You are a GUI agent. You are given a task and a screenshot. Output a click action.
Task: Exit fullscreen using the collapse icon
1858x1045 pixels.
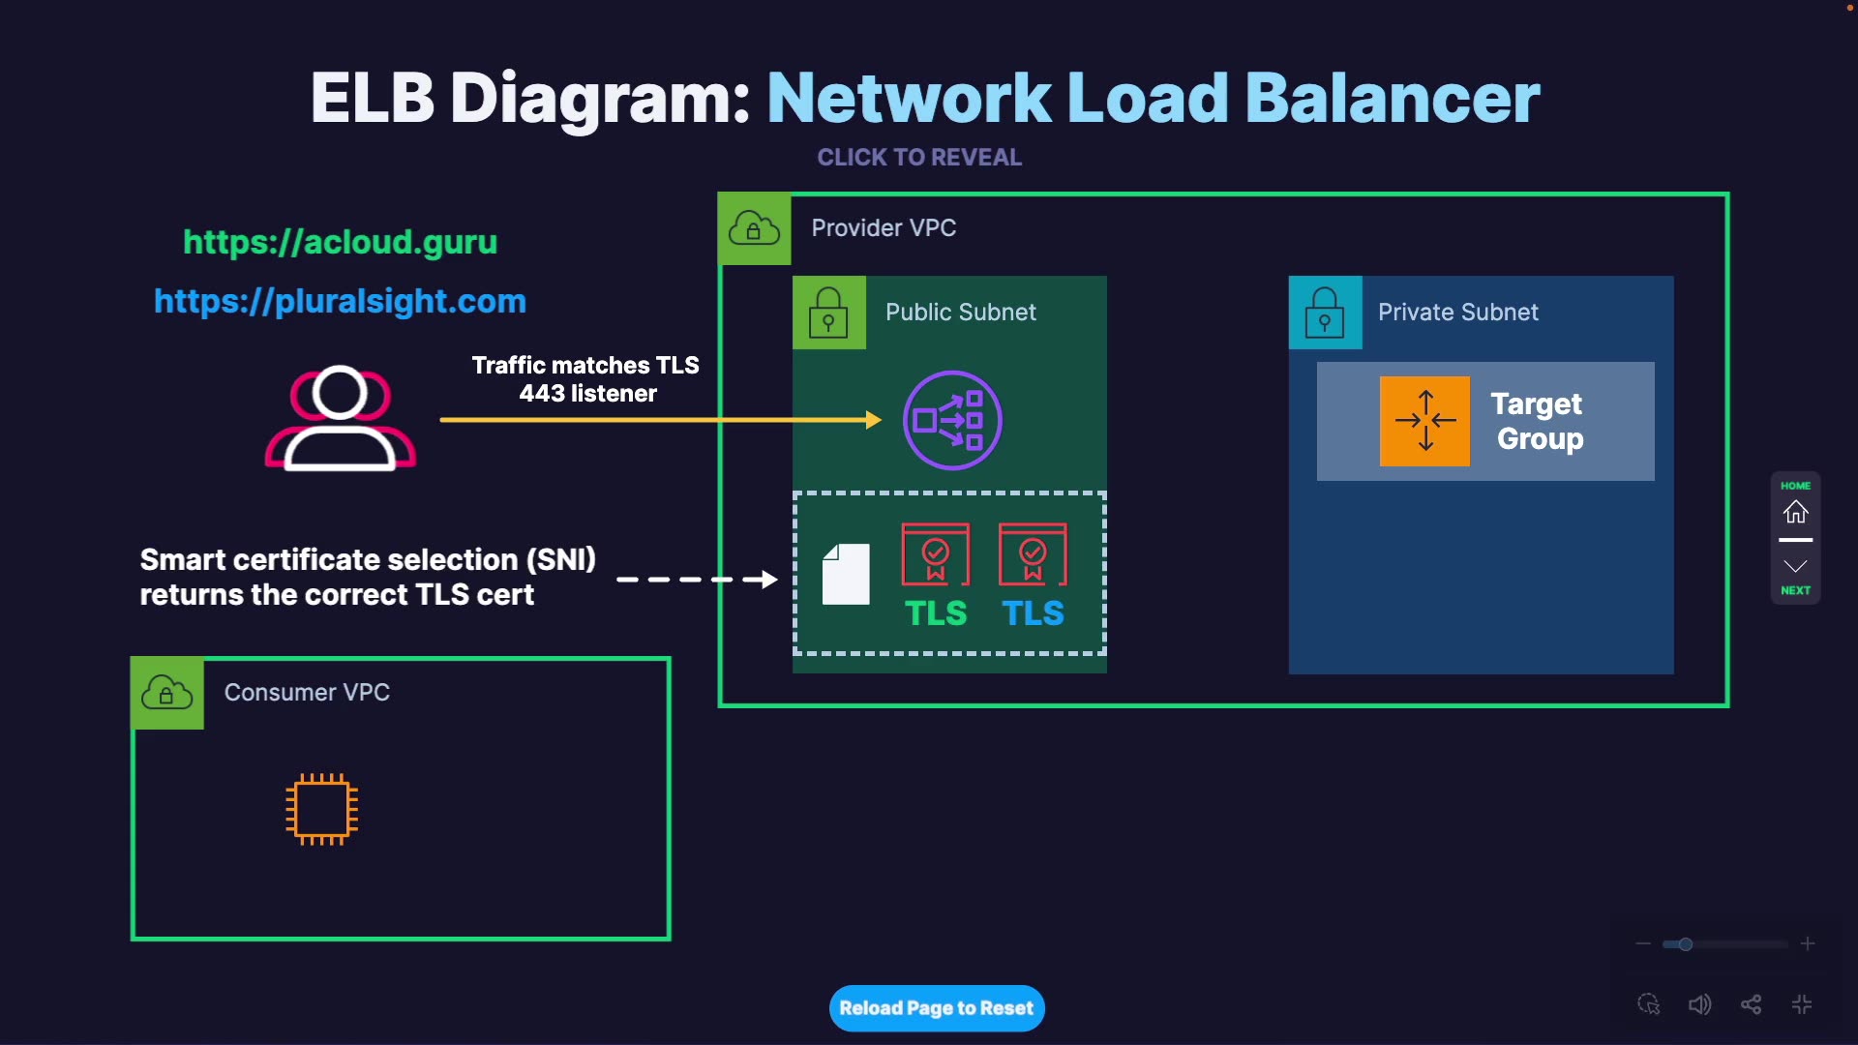pos(1802,1004)
